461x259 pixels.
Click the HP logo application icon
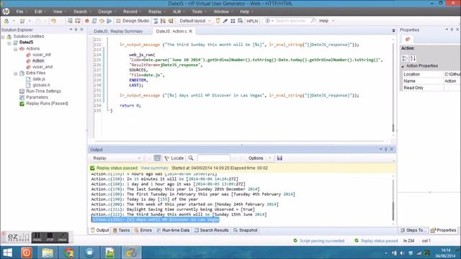6,12
